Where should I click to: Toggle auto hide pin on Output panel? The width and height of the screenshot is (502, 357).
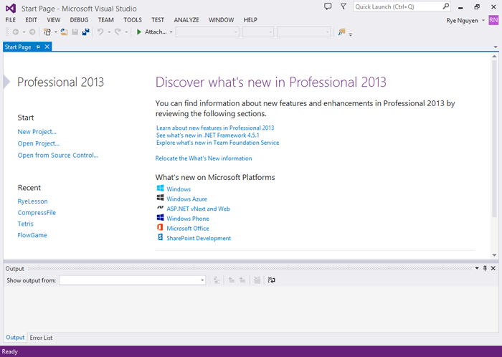pos(485,268)
